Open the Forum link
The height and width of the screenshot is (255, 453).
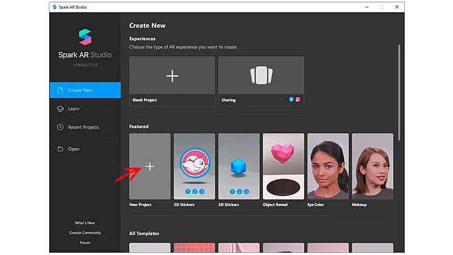pyautogui.click(x=85, y=243)
